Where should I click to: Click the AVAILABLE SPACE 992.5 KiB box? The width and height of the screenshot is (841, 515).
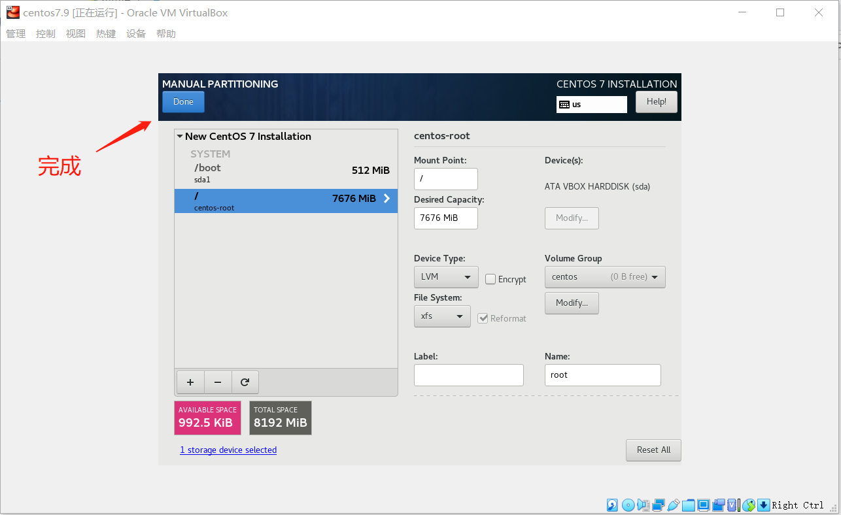pyautogui.click(x=207, y=418)
